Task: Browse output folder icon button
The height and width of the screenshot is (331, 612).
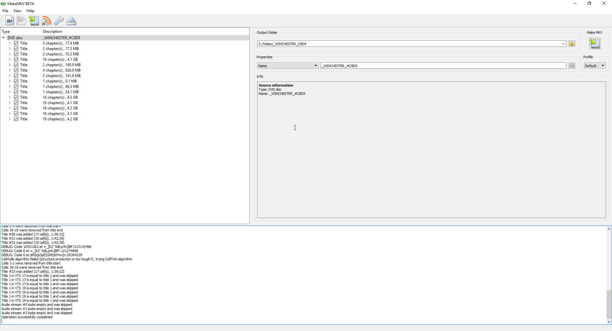Action: point(572,44)
